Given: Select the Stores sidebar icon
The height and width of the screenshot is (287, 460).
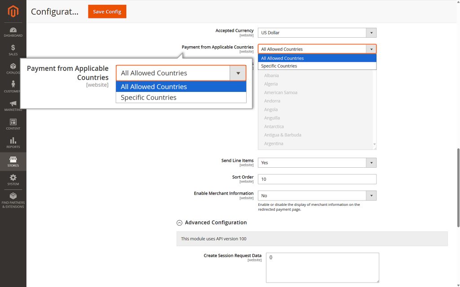Looking at the screenshot, I should coord(13,161).
